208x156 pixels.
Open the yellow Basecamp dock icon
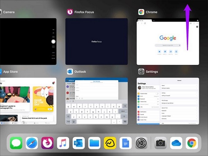pos(110,143)
